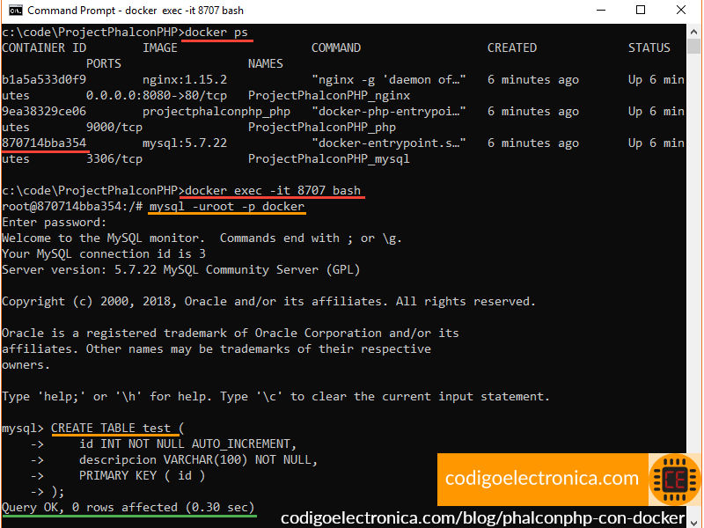Viewport: 704px width, 528px height.
Task: Minimize the Command Prompt window
Action: [601, 10]
